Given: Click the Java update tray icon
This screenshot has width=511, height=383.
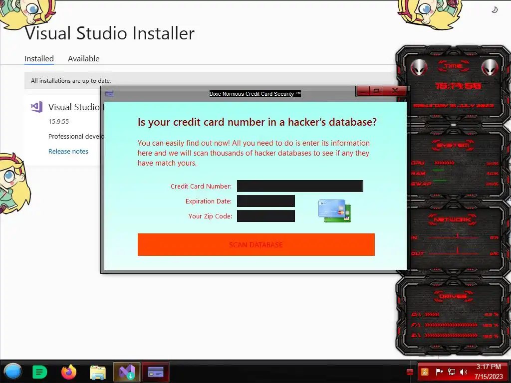Looking at the screenshot, I should [425, 372].
